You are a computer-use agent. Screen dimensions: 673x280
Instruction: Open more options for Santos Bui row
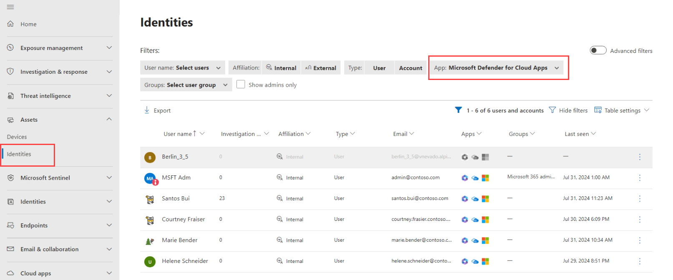(639, 199)
